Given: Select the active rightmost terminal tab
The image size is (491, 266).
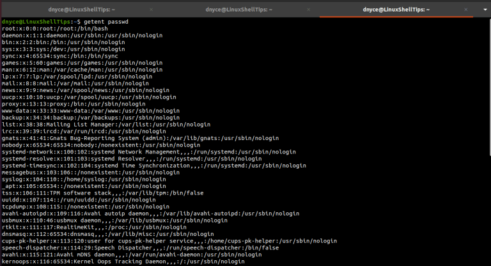Looking at the screenshot, I should pos(395,10).
